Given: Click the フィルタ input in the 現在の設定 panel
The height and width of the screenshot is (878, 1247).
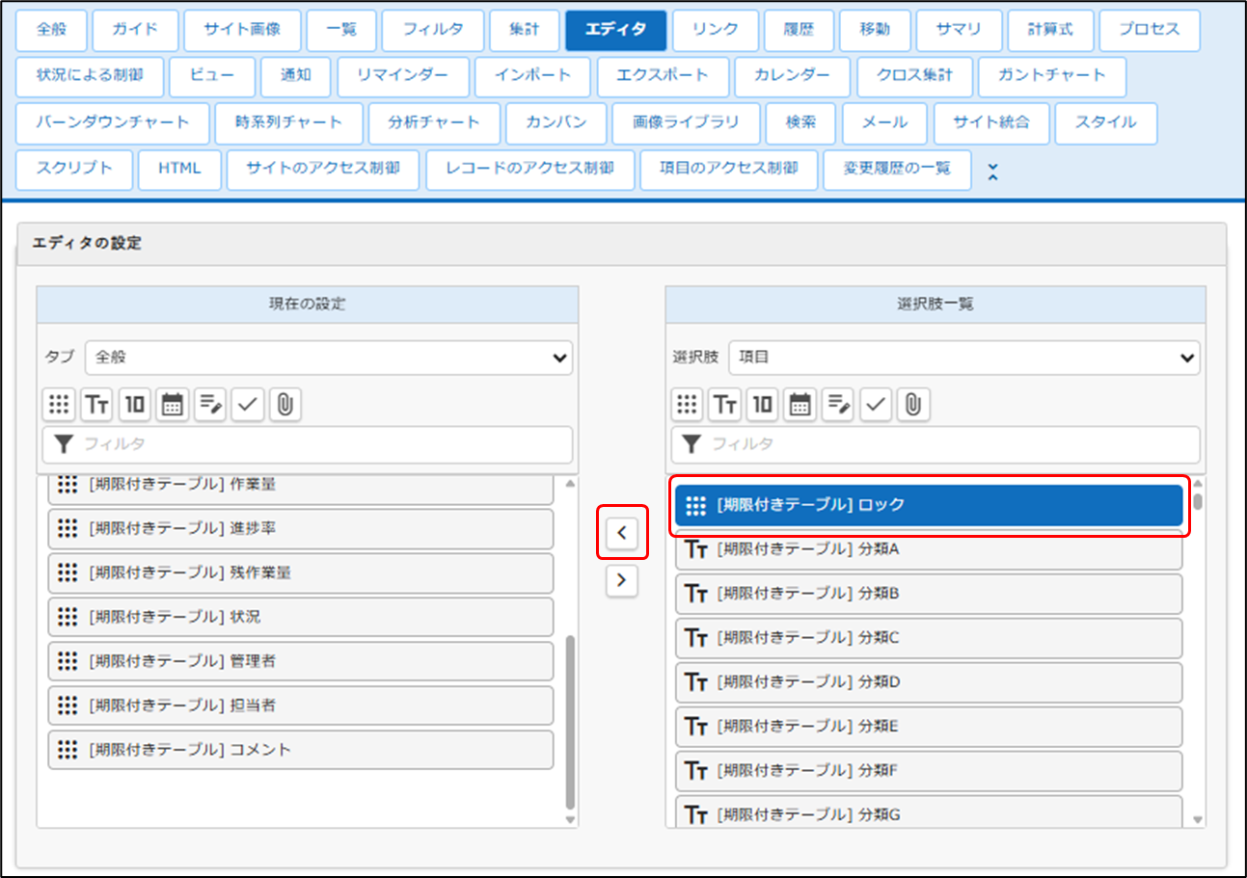Looking at the screenshot, I should tap(307, 444).
